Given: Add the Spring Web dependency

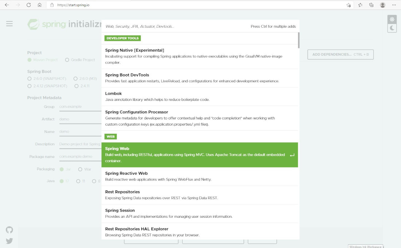Looking at the screenshot, I should coord(199,155).
